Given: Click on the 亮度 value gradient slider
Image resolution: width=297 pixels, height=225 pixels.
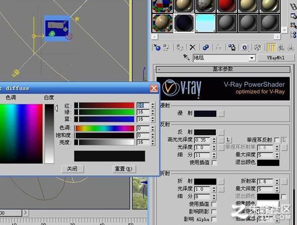Looking at the screenshot, I should 104,142.
